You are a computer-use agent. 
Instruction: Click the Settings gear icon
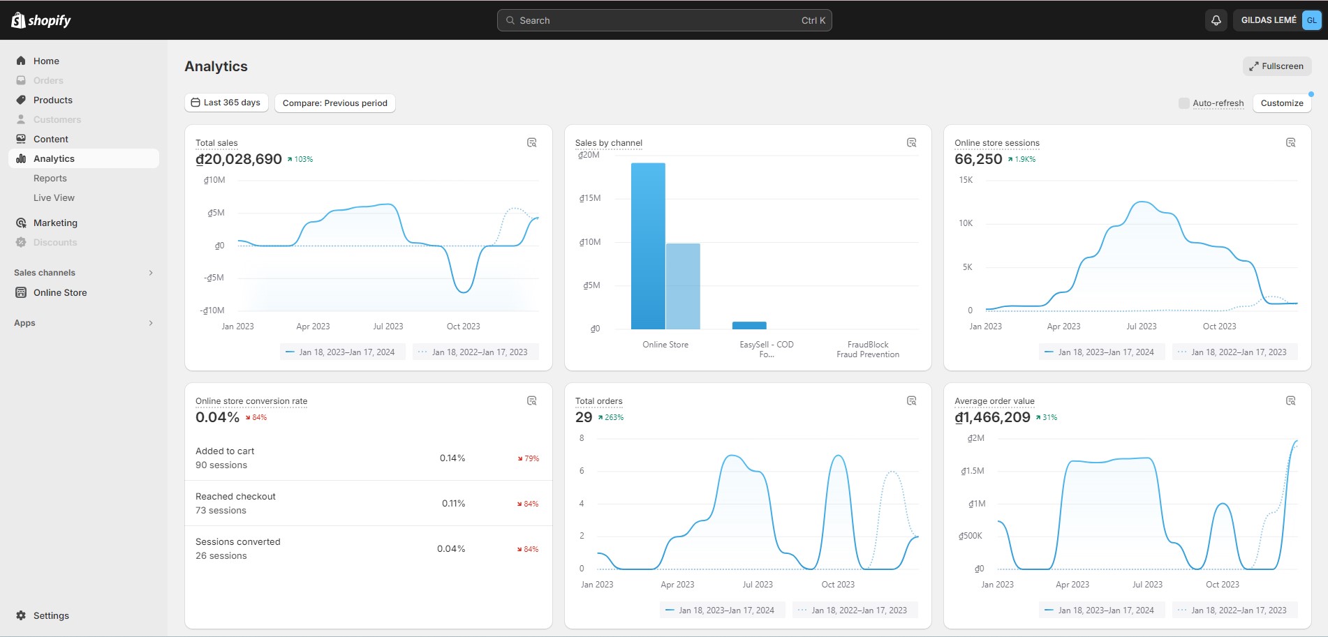tap(21, 615)
